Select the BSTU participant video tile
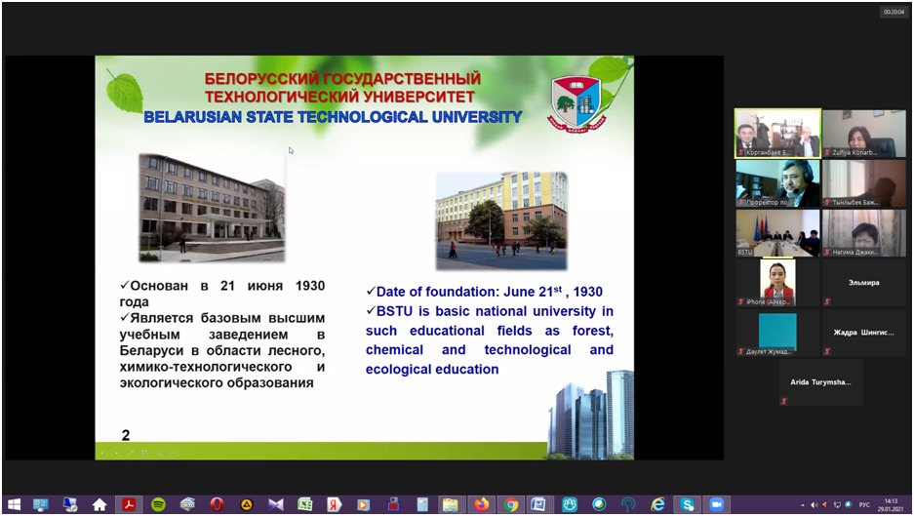 click(x=777, y=233)
